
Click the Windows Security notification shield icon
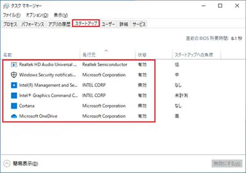(x=14, y=75)
